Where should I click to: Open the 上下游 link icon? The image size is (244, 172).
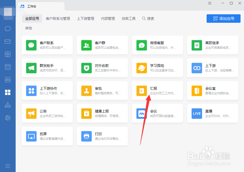197,68
